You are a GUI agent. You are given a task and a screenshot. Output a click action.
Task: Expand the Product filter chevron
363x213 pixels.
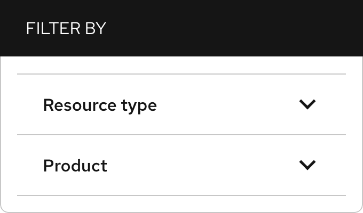click(x=307, y=165)
